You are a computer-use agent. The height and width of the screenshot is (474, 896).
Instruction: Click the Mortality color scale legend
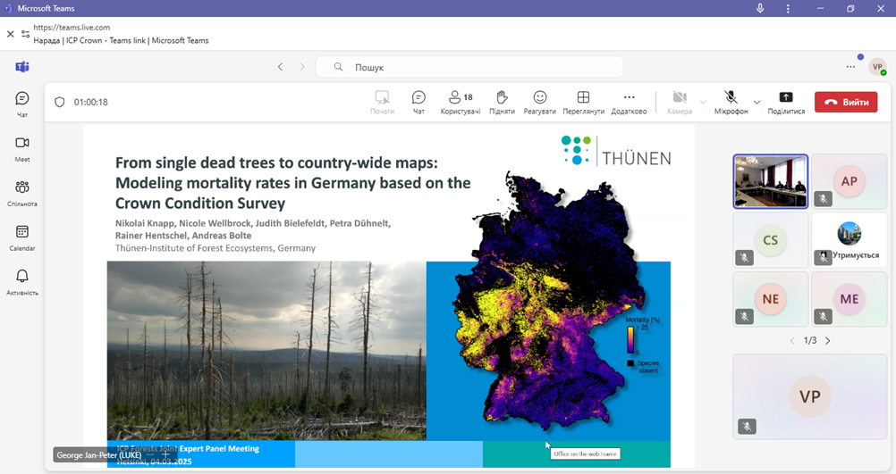(x=630, y=339)
